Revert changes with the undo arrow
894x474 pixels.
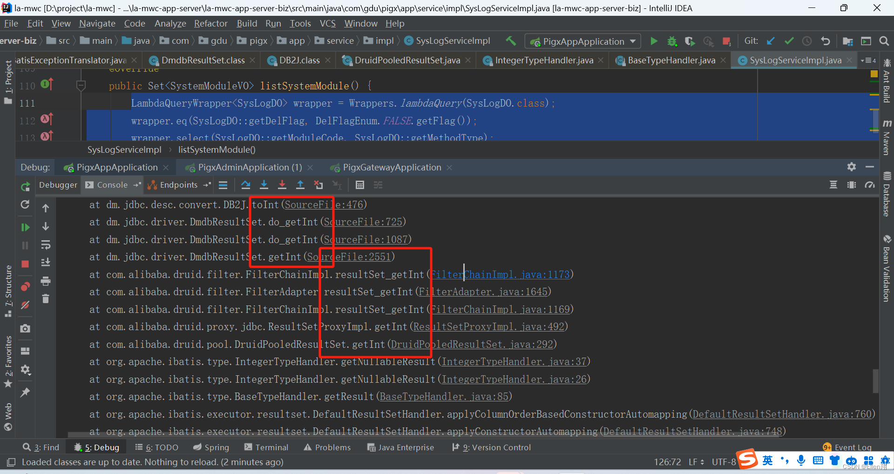click(825, 41)
